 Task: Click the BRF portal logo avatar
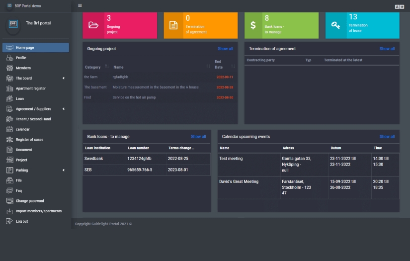click(13, 24)
